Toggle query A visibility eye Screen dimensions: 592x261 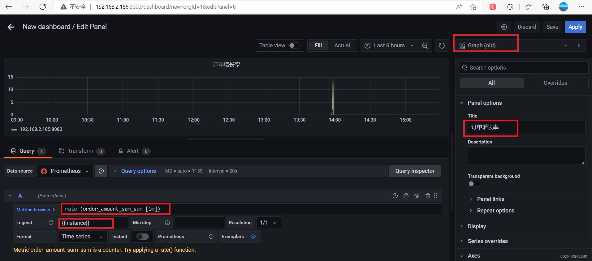click(417, 196)
